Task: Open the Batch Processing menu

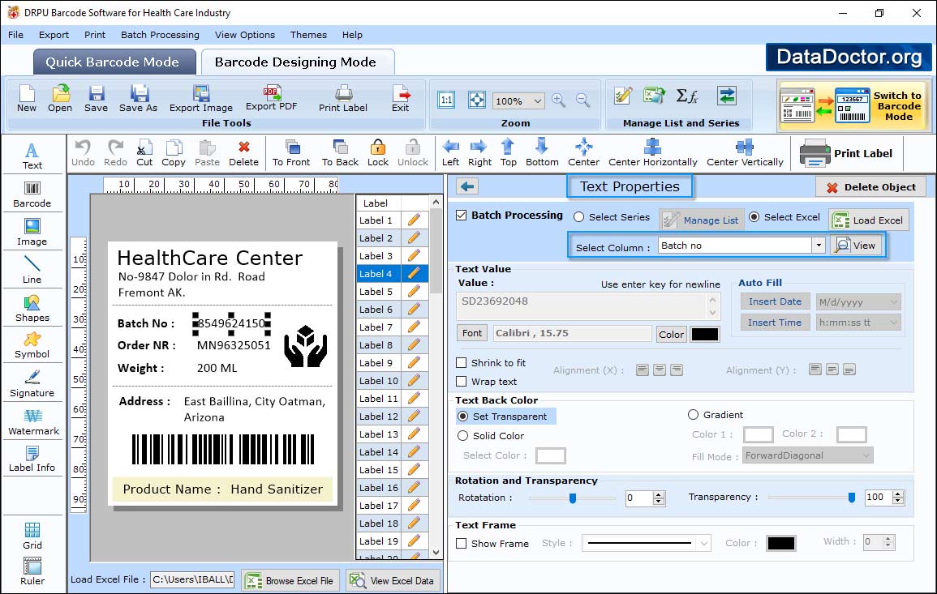Action: pyautogui.click(x=160, y=35)
